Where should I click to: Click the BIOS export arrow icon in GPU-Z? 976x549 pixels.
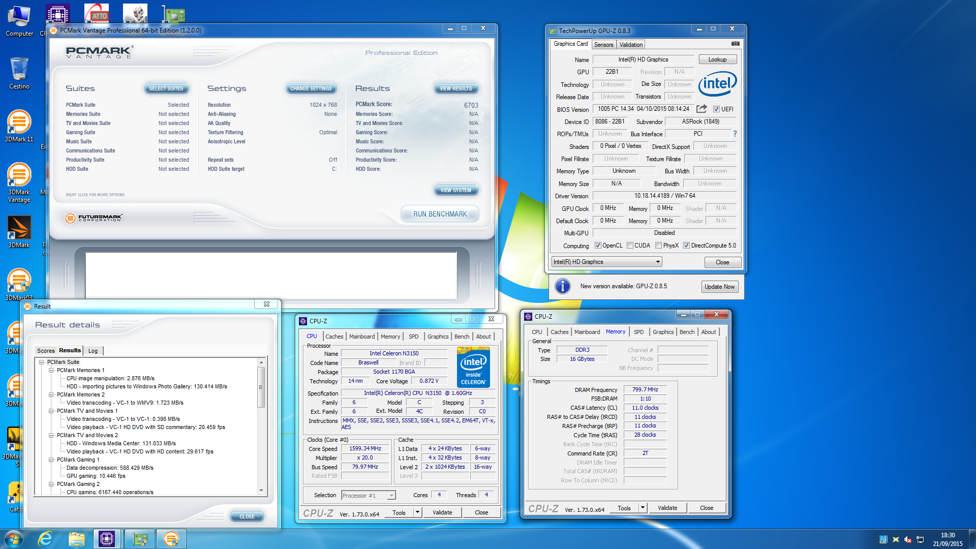pos(701,109)
